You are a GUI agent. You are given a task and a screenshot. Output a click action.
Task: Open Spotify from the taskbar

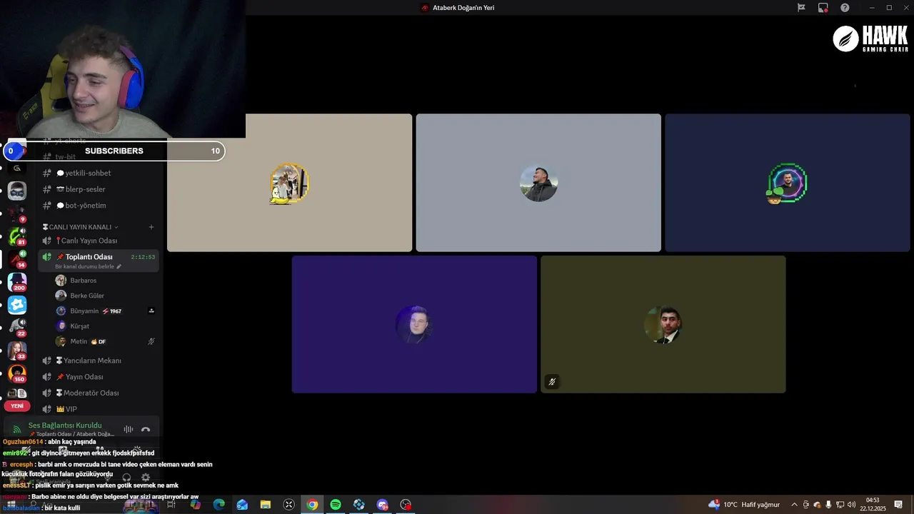click(x=336, y=505)
